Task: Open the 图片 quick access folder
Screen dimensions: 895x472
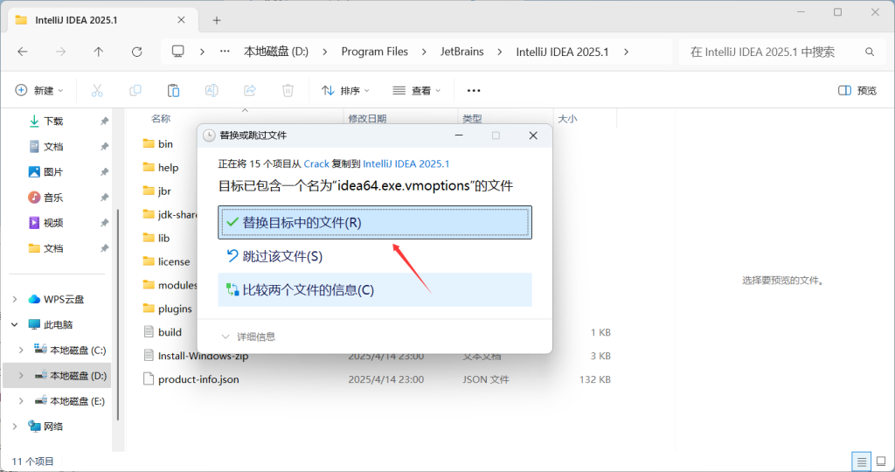Action: [53, 172]
